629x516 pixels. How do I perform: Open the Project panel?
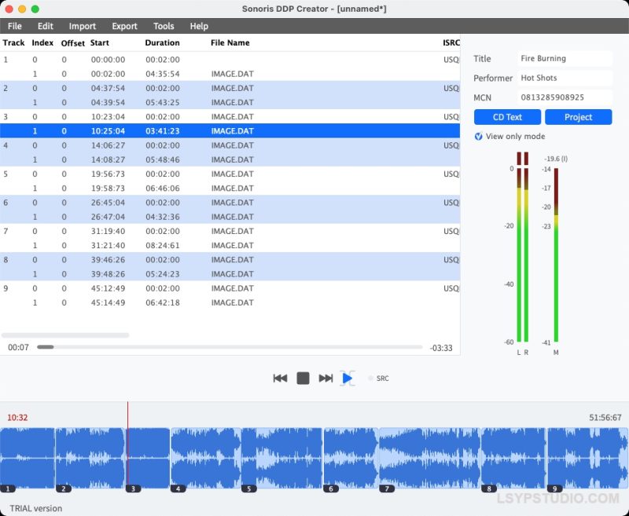point(579,116)
